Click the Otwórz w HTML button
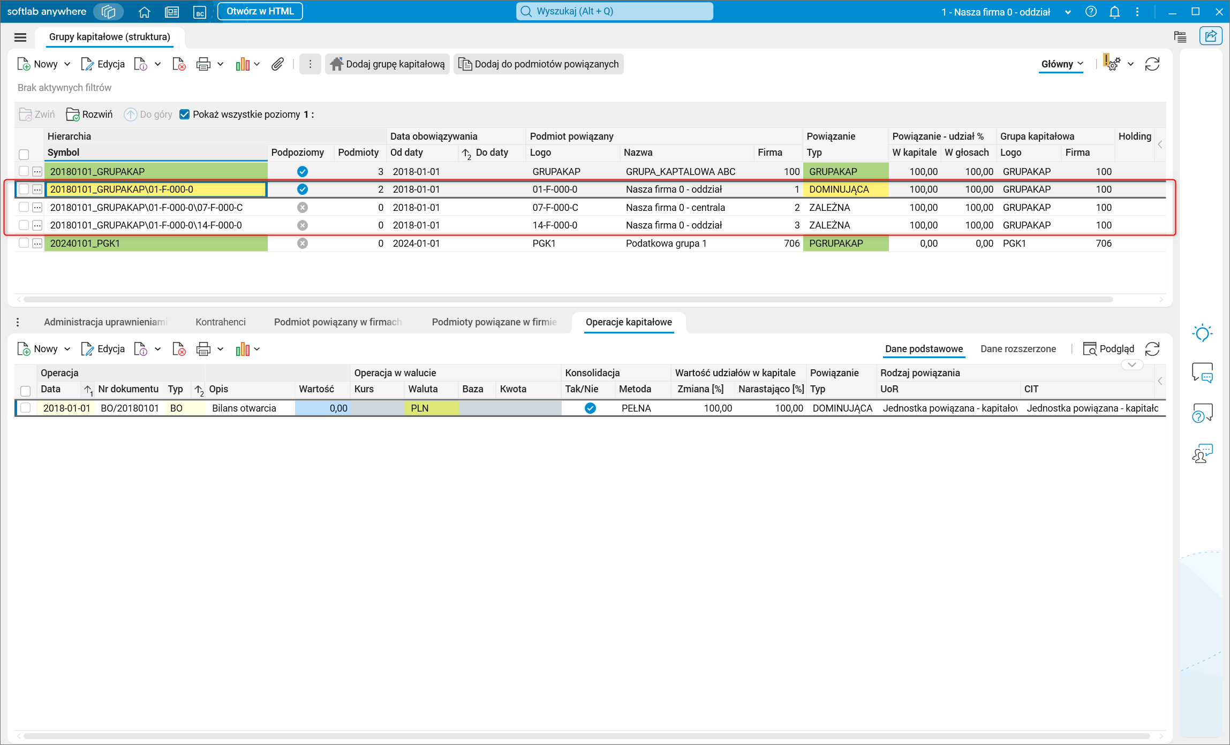This screenshot has width=1230, height=745. [x=260, y=11]
